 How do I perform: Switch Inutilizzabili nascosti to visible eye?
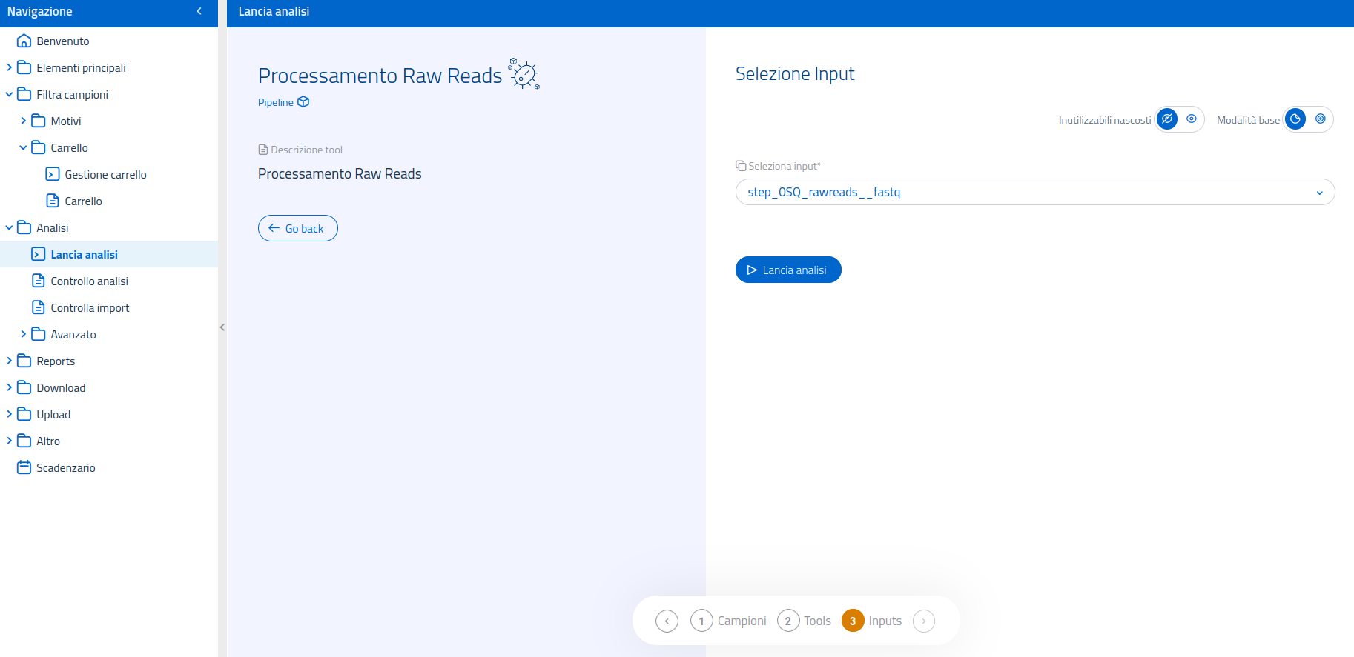point(1192,119)
